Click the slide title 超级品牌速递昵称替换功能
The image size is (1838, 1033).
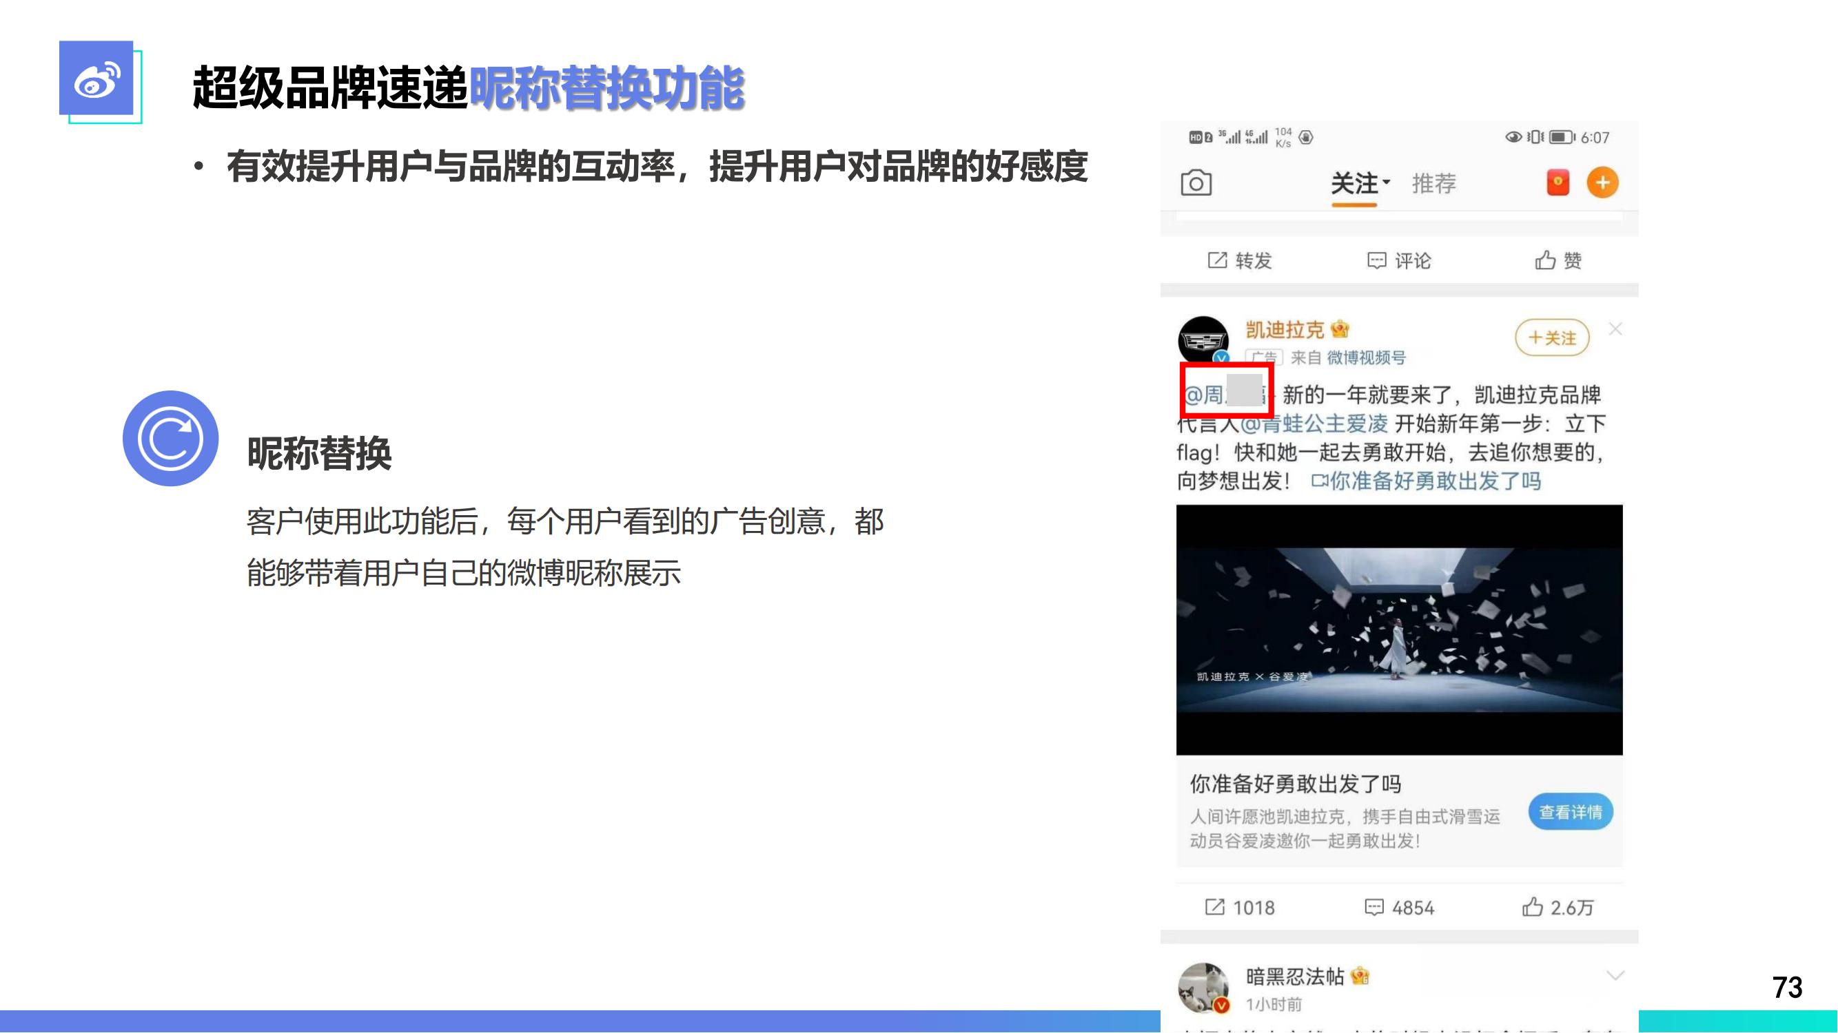tap(468, 87)
